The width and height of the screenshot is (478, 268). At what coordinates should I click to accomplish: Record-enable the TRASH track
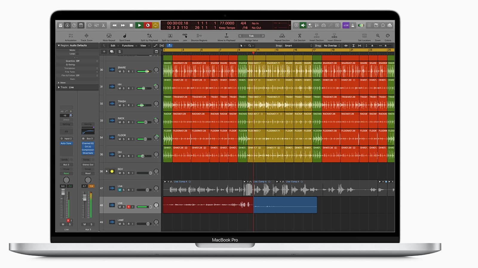tap(129, 105)
